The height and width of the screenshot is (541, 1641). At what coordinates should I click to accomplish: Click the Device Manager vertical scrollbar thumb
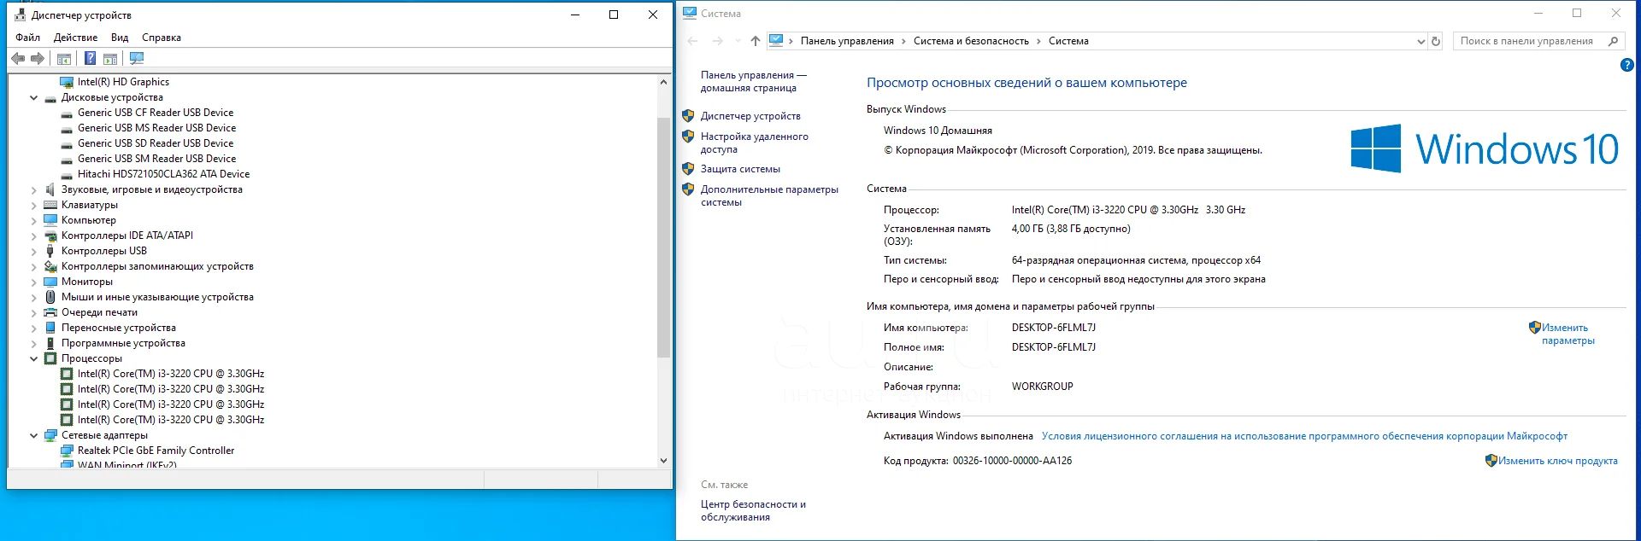point(664,237)
